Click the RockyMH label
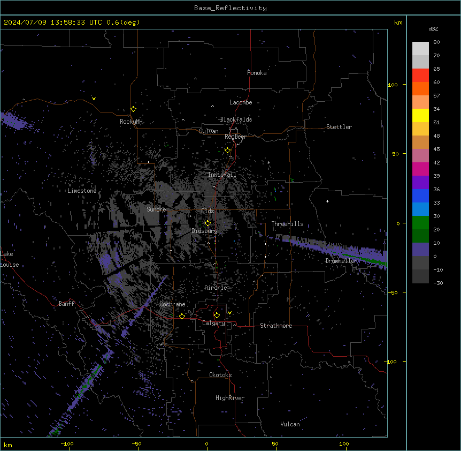This screenshot has height=451, width=461. tap(131, 122)
